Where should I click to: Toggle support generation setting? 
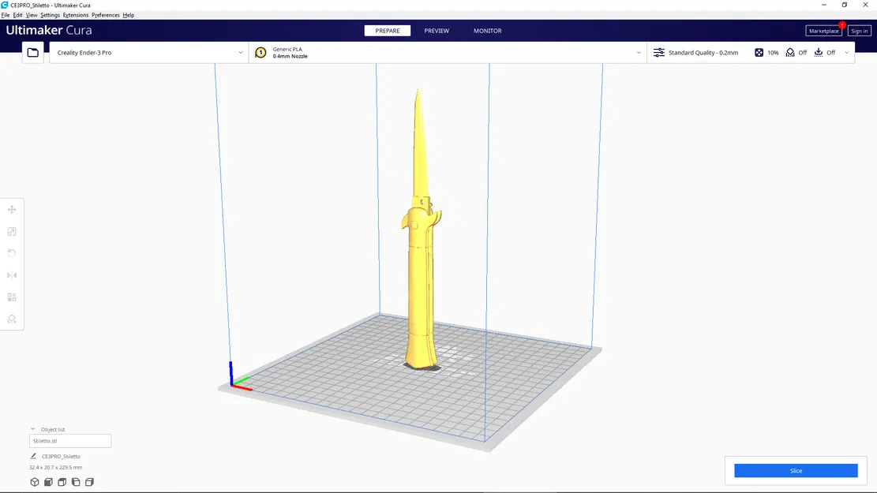pos(795,52)
